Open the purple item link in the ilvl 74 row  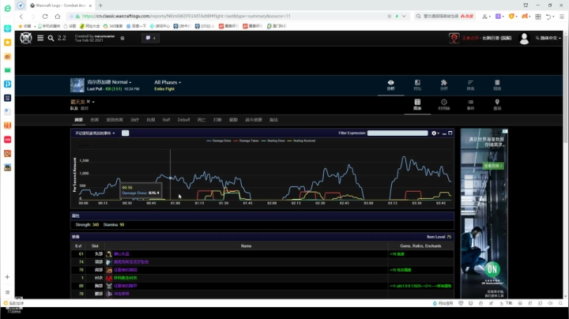[x=131, y=262]
